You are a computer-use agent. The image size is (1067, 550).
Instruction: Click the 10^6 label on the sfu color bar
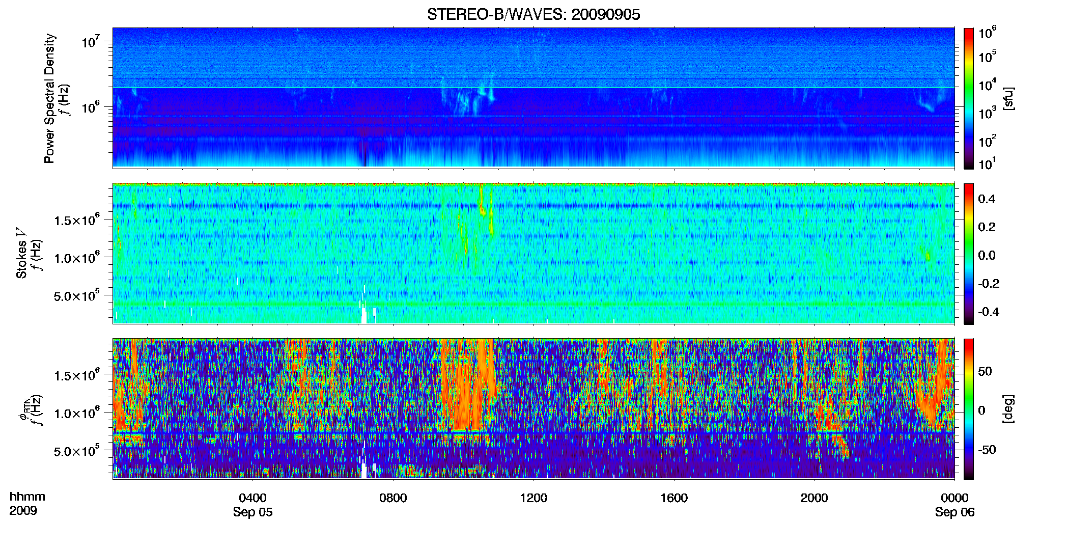988,33
